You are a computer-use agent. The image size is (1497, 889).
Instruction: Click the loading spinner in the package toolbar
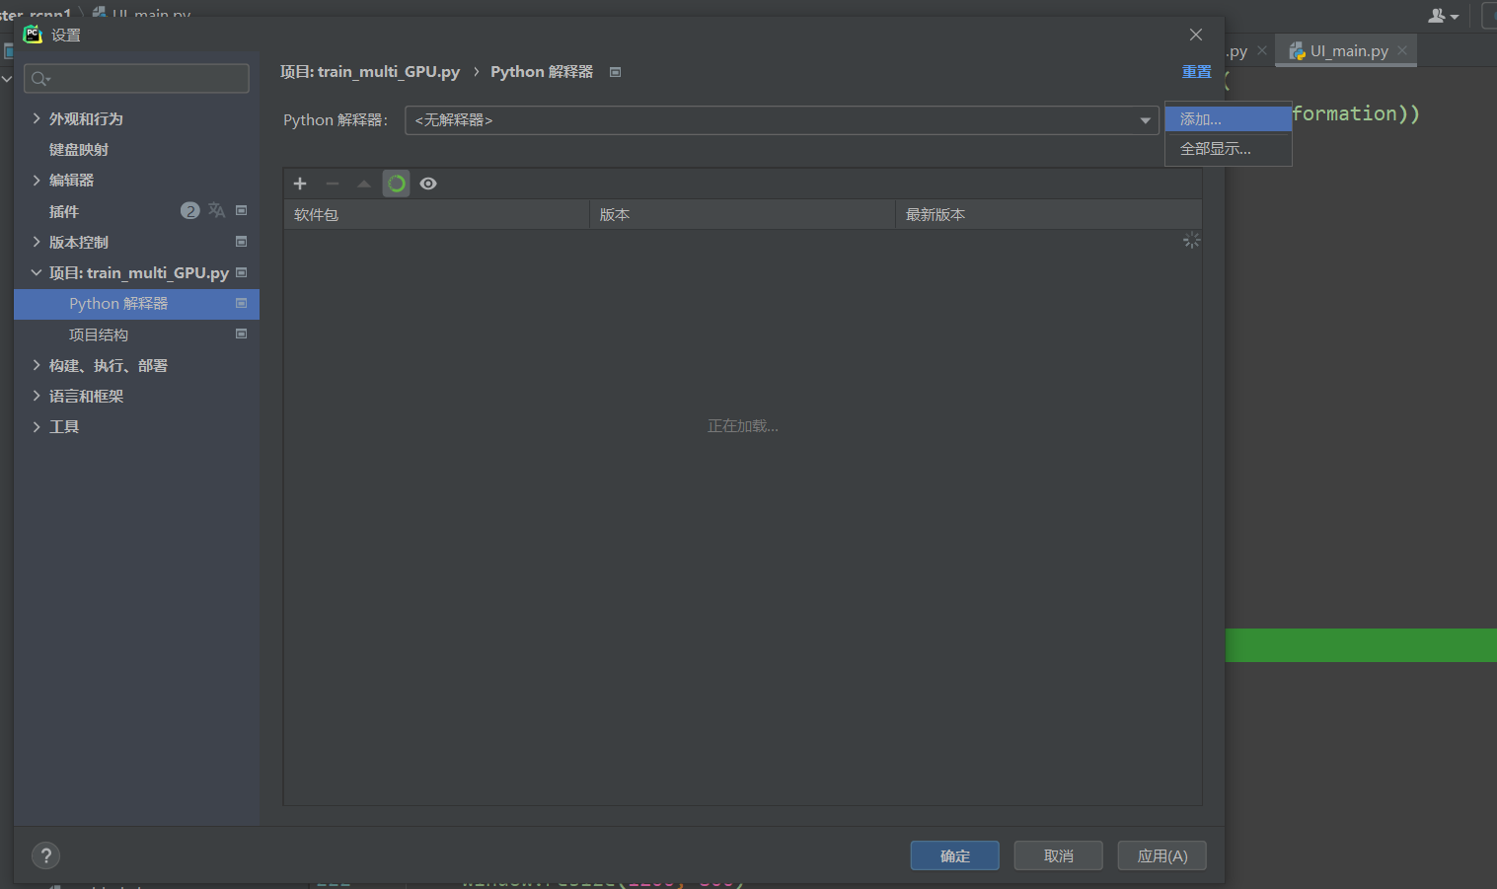click(x=396, y=184)
